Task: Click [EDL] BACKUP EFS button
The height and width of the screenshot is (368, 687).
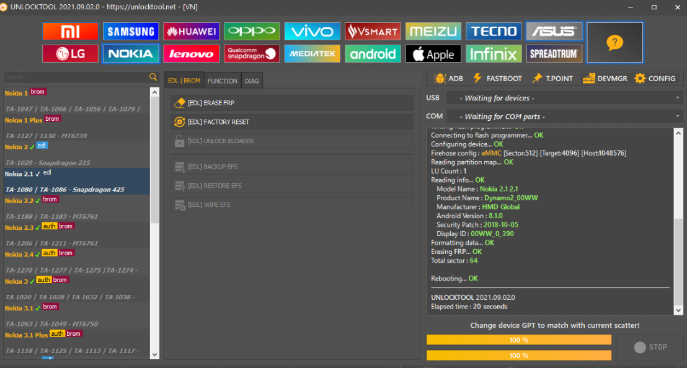Action: tap(292, 167)
